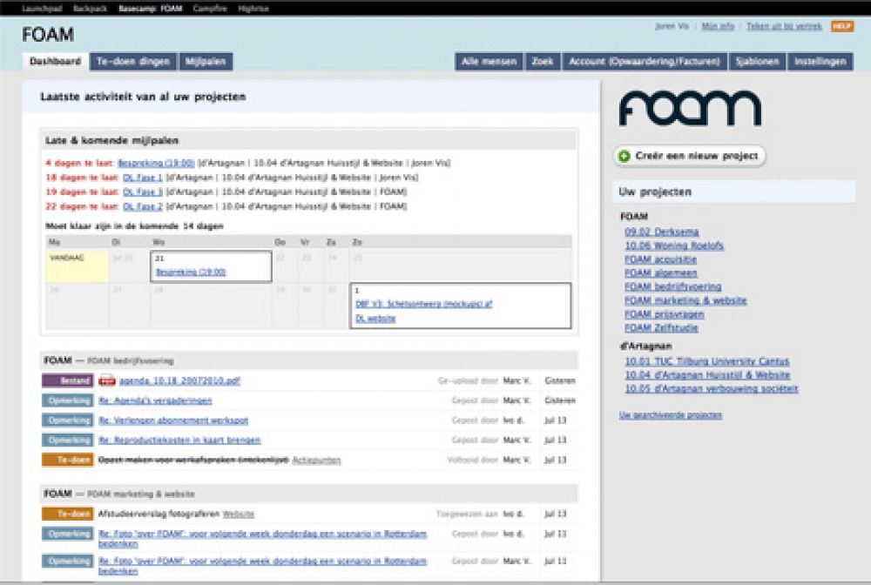Click Backpack in the top bar
871x585 pixels.
point(90,9)
